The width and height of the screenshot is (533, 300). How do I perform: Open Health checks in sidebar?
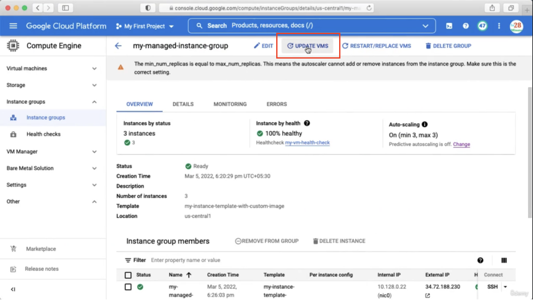(44, 134)
